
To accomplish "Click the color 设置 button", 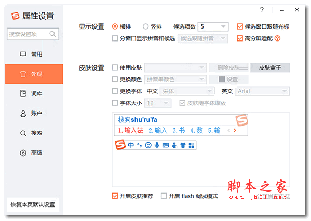I will click(x=228, y=79).
